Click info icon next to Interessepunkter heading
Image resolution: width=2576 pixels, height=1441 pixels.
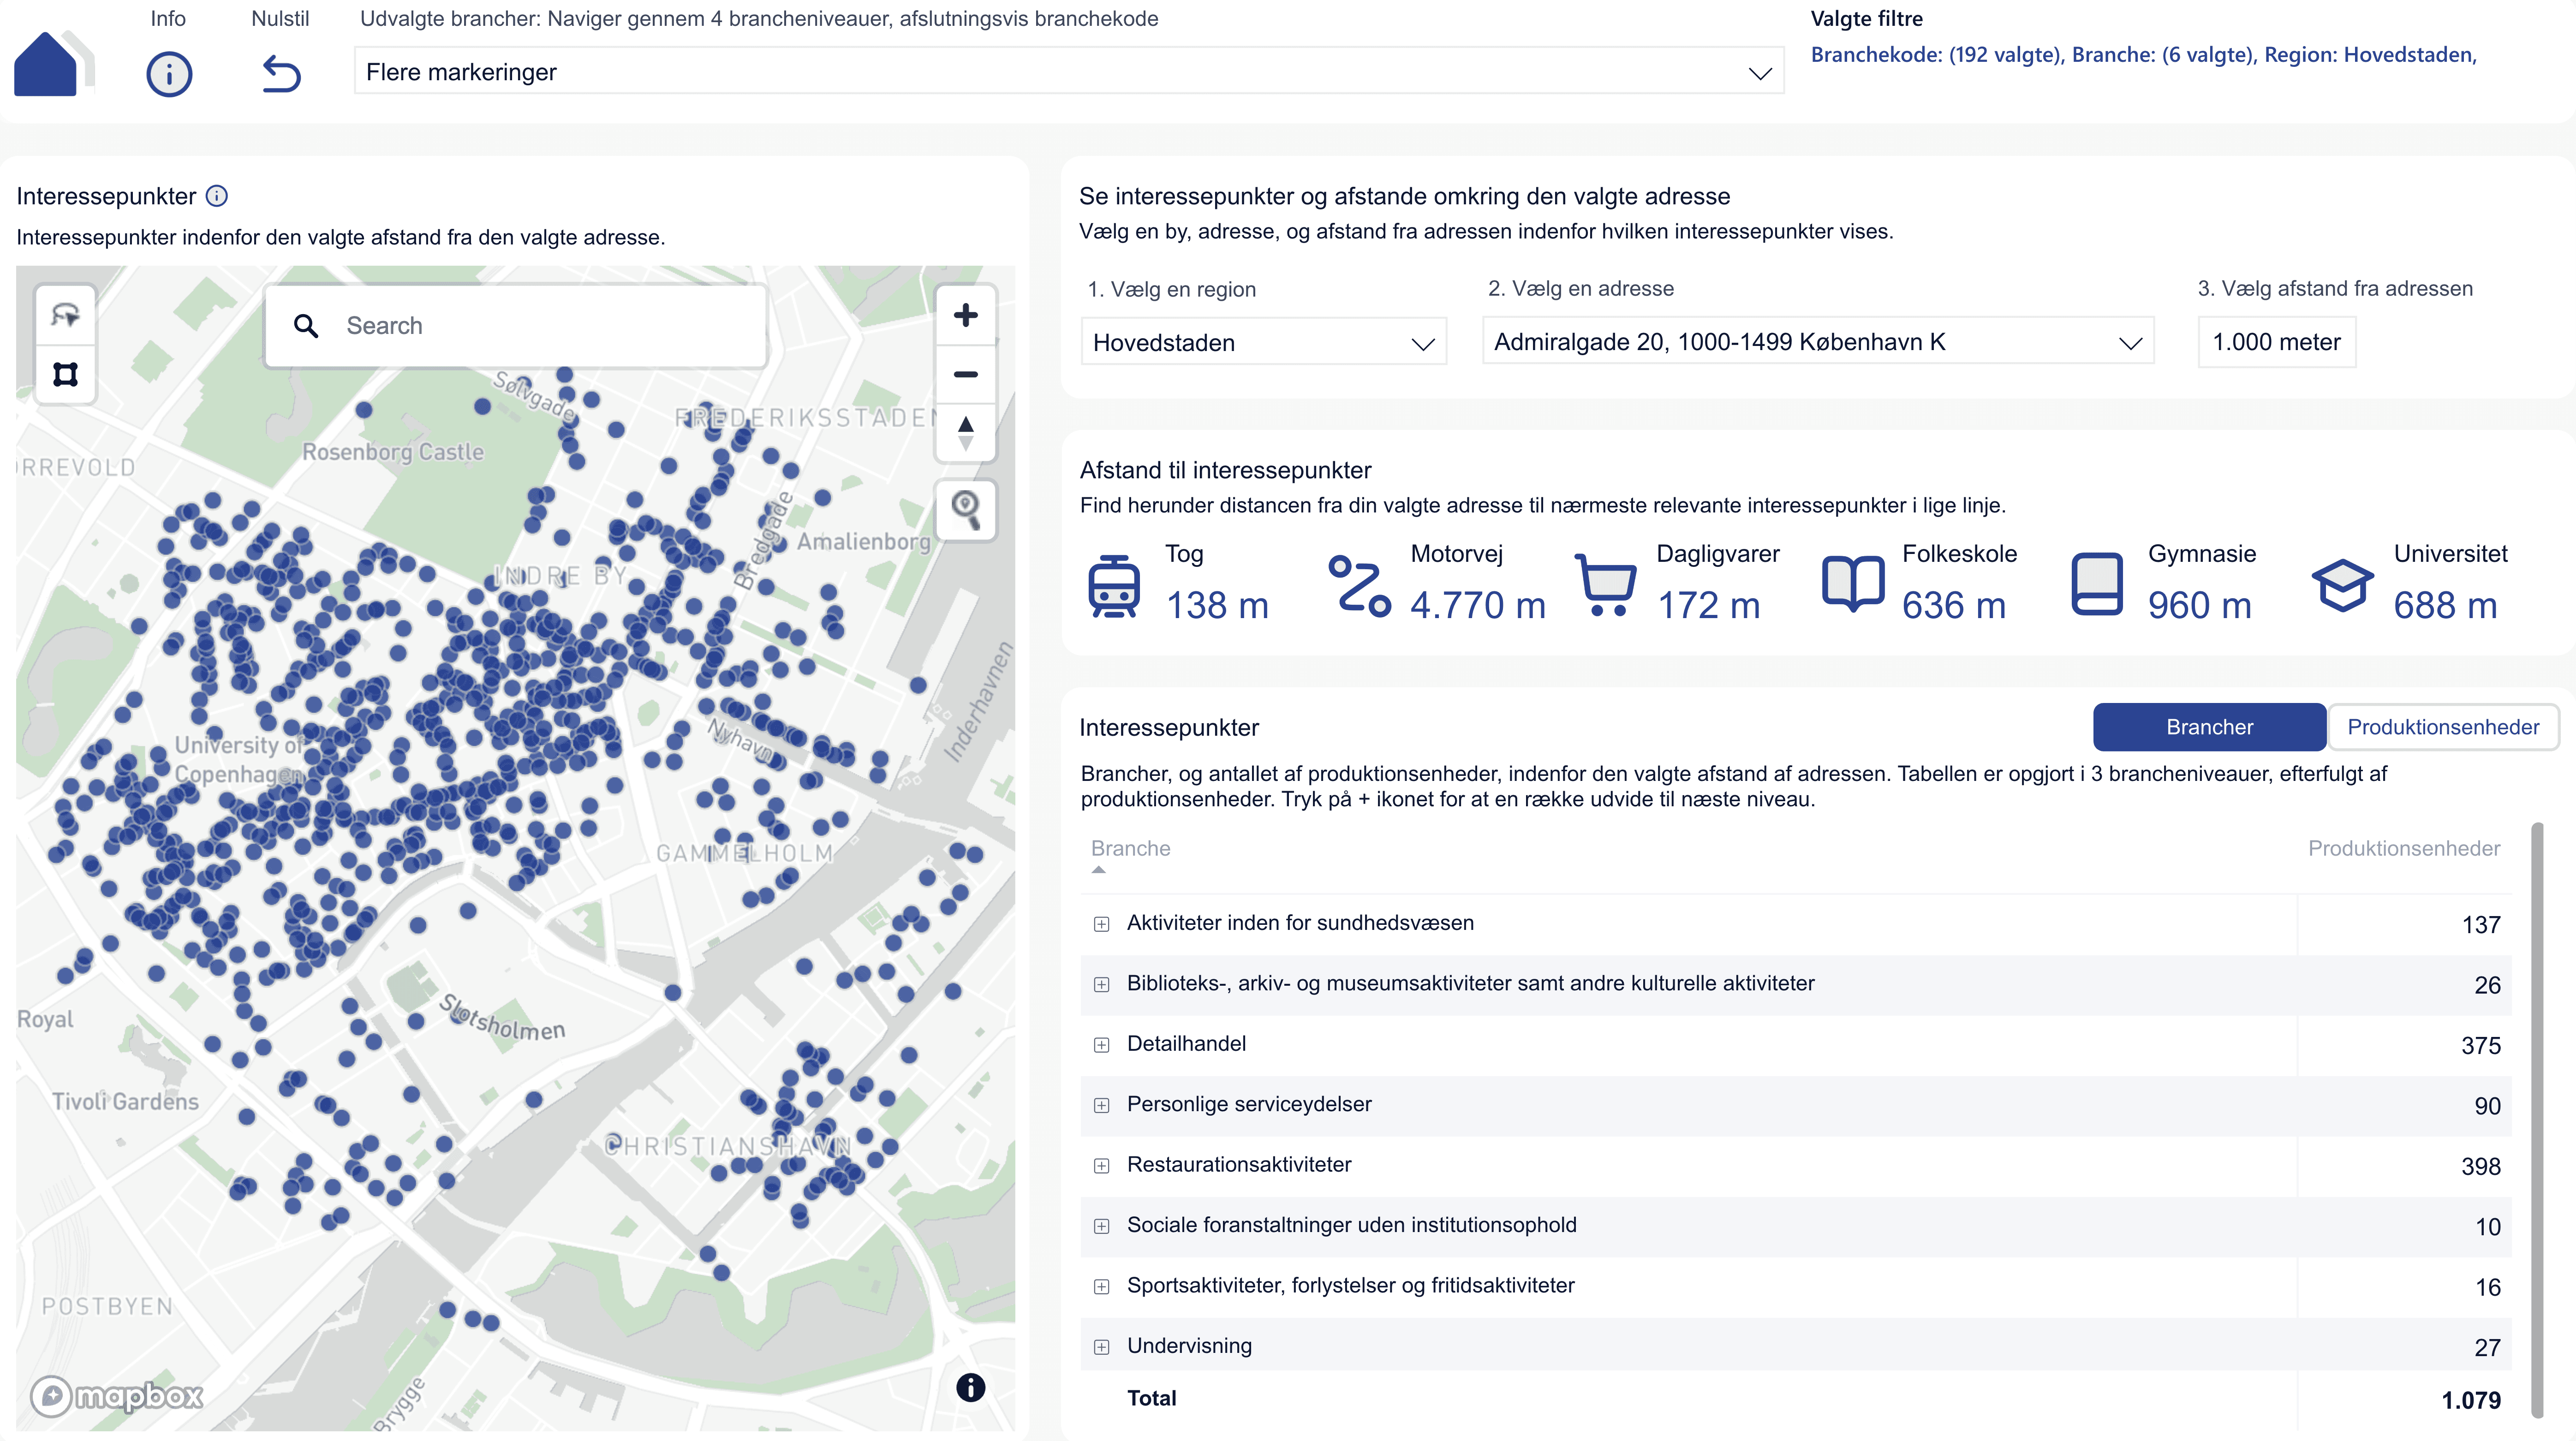point(217,196)
